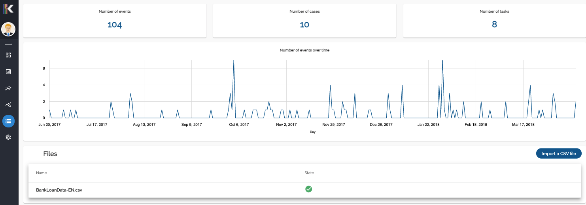This screenshot has width=586, height=205.
Task: Click the chart peak near Oct 6, 2017
Action: coord(234,61)
